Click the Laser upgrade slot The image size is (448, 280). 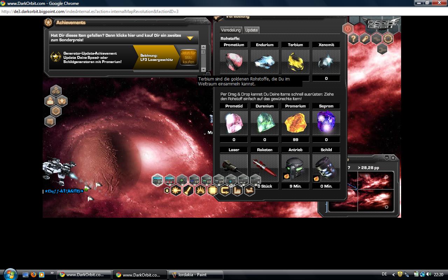[234, 167]
